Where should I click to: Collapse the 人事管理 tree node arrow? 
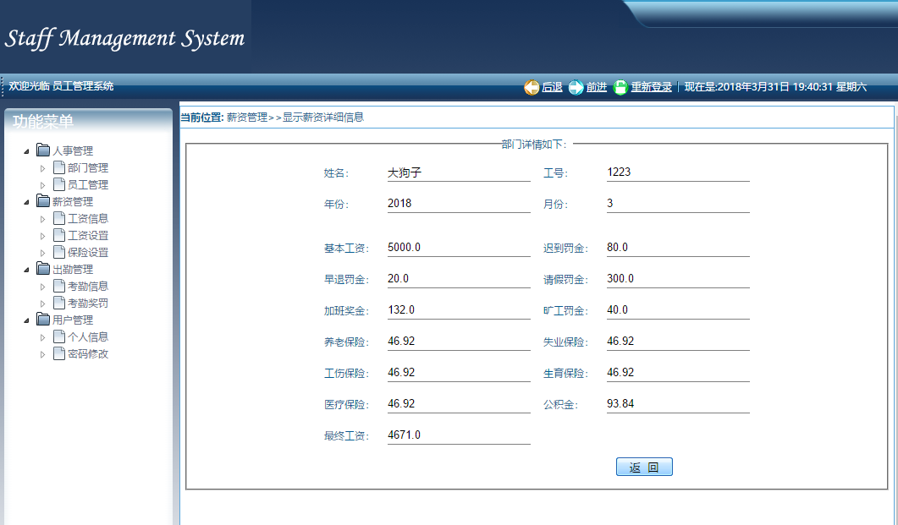click(26, 151)
